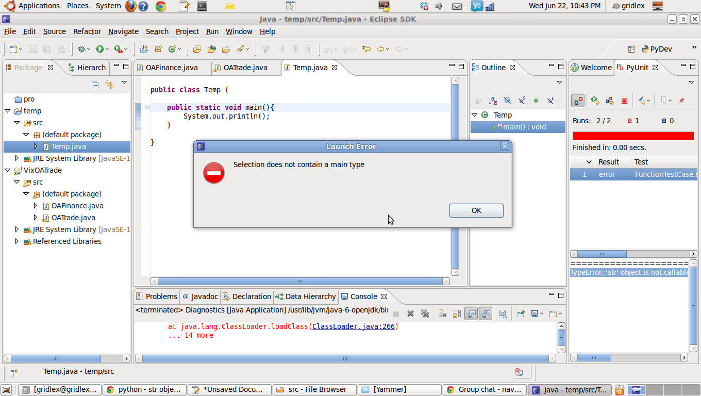
Task: Open Package Explorer view menu dropdown
Action: 124,82
